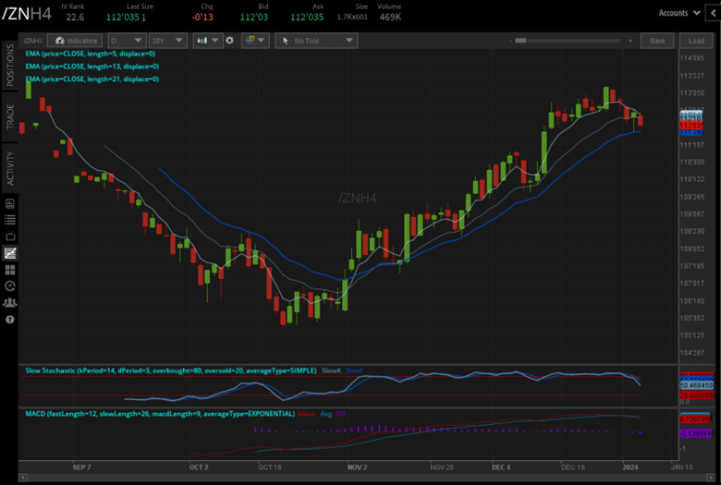Open the four-square grid sidebar icon
This screenshot has width=721, height=485.
9,270
